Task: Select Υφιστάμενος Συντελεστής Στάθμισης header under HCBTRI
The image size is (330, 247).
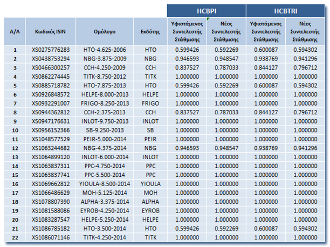Action: (x=266, y=32)
